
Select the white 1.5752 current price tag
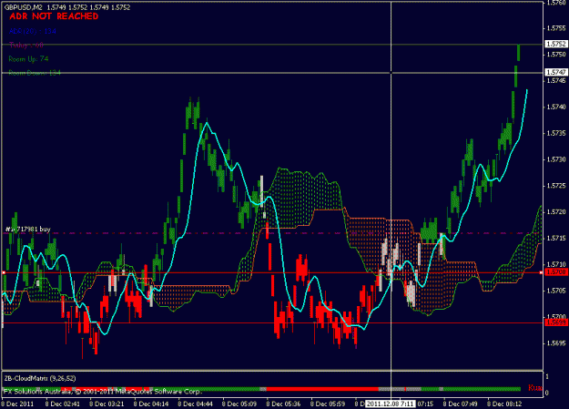[x=556, y=44]
